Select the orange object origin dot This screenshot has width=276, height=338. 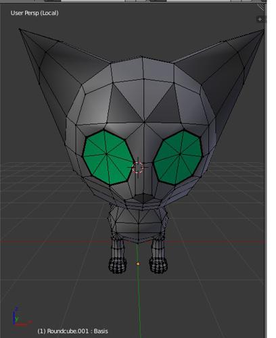click(138, 264)
